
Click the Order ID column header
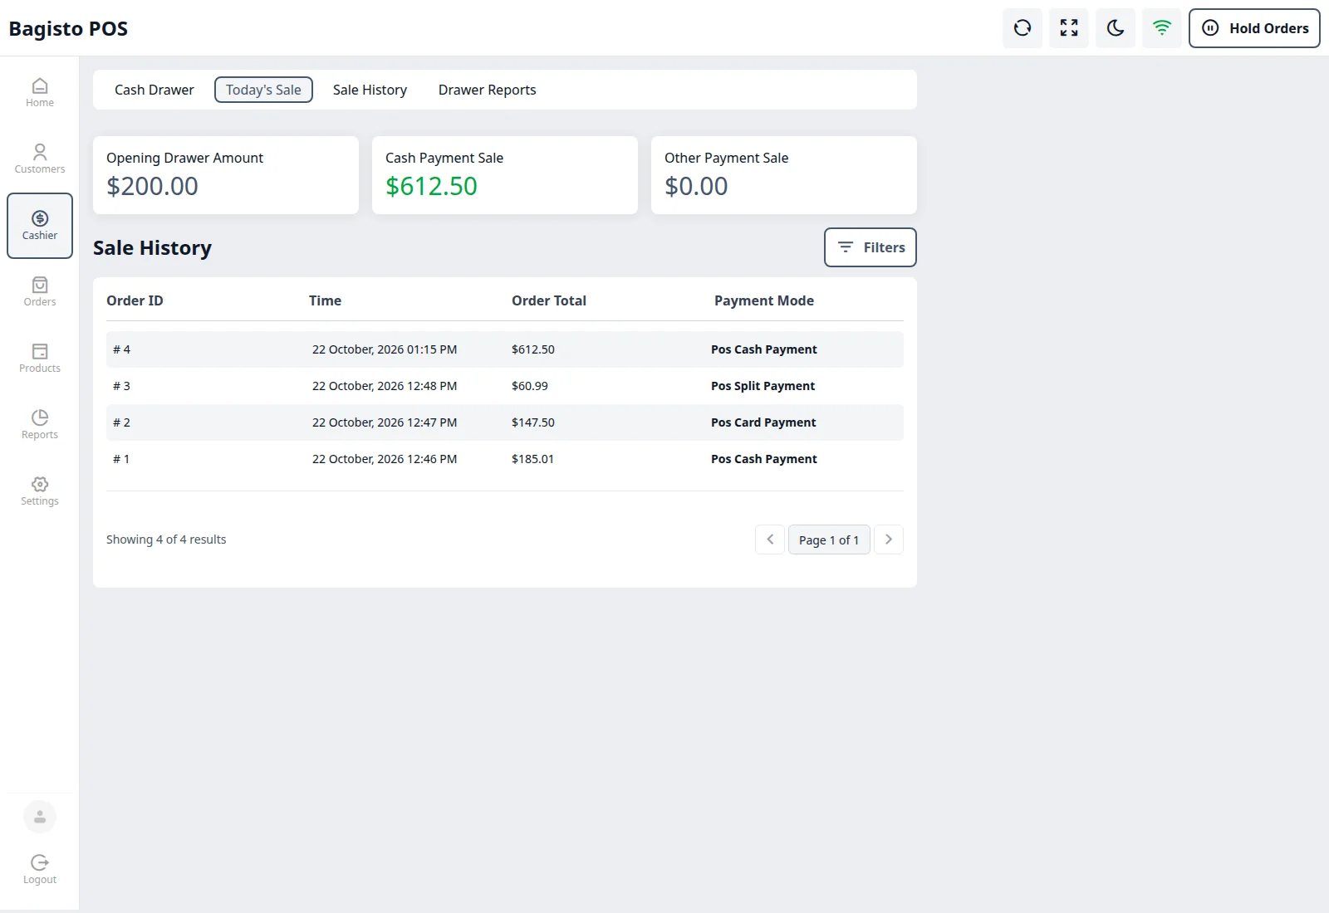pyautogui.click(x=135, y=300)
